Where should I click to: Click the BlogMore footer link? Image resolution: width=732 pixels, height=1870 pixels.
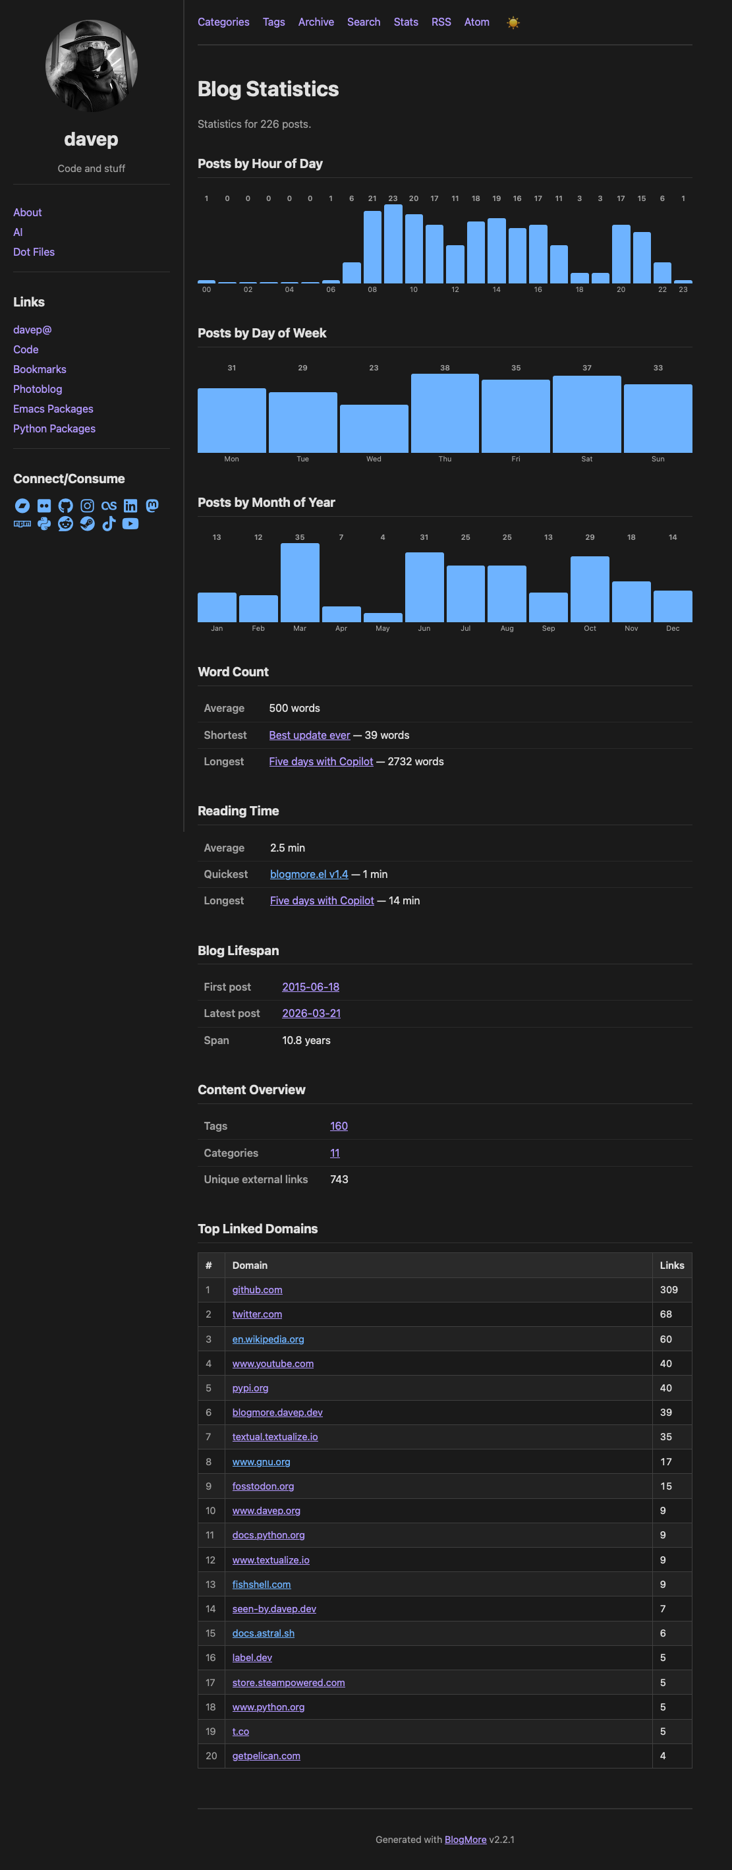tap(465, 1840)
